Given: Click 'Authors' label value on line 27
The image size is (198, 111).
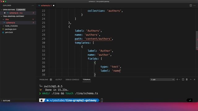Looking at the screenshot, I should (x=93, y=31).
